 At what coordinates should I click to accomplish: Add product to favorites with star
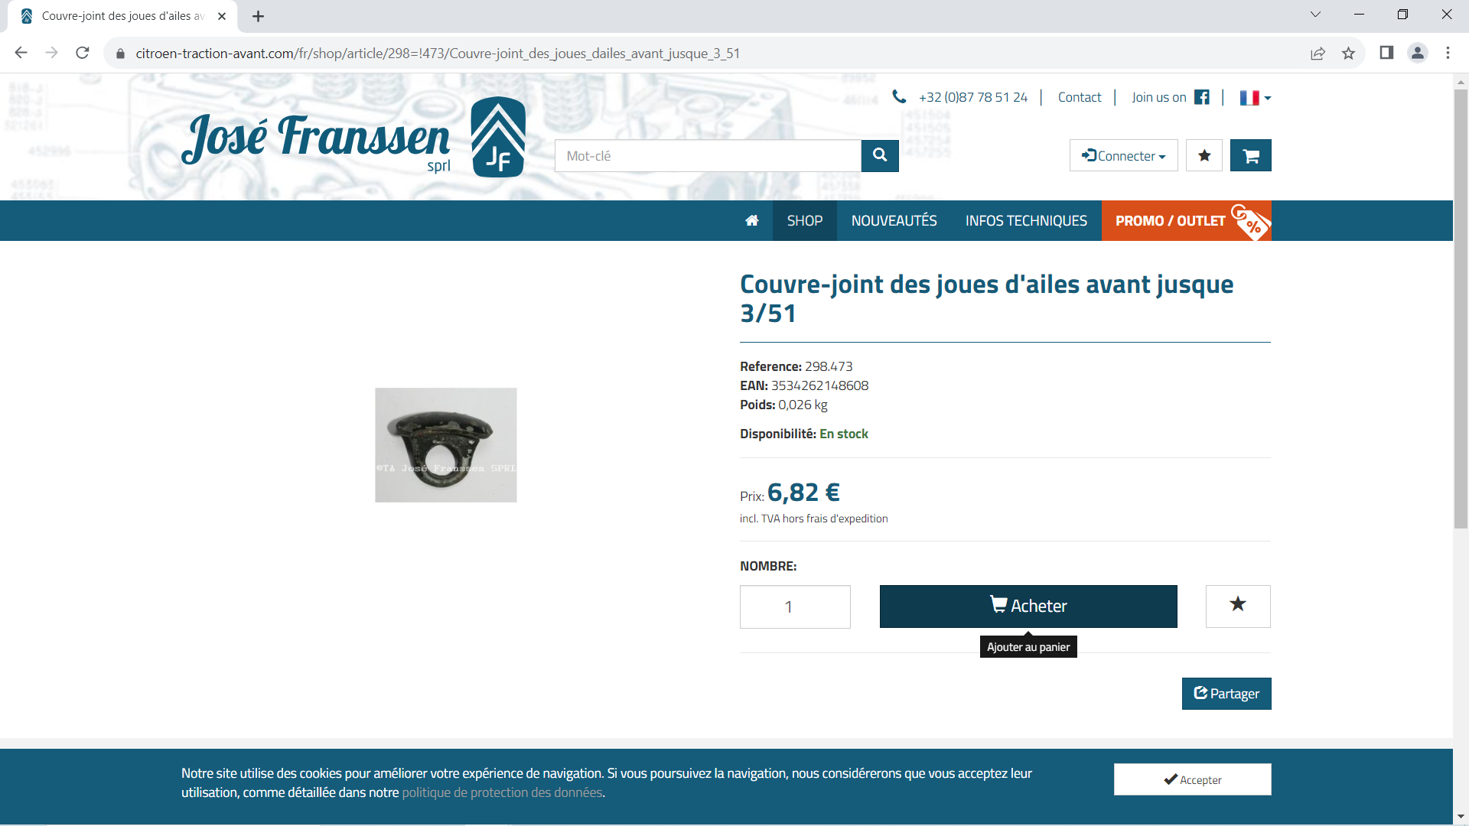click(1238, 606)
